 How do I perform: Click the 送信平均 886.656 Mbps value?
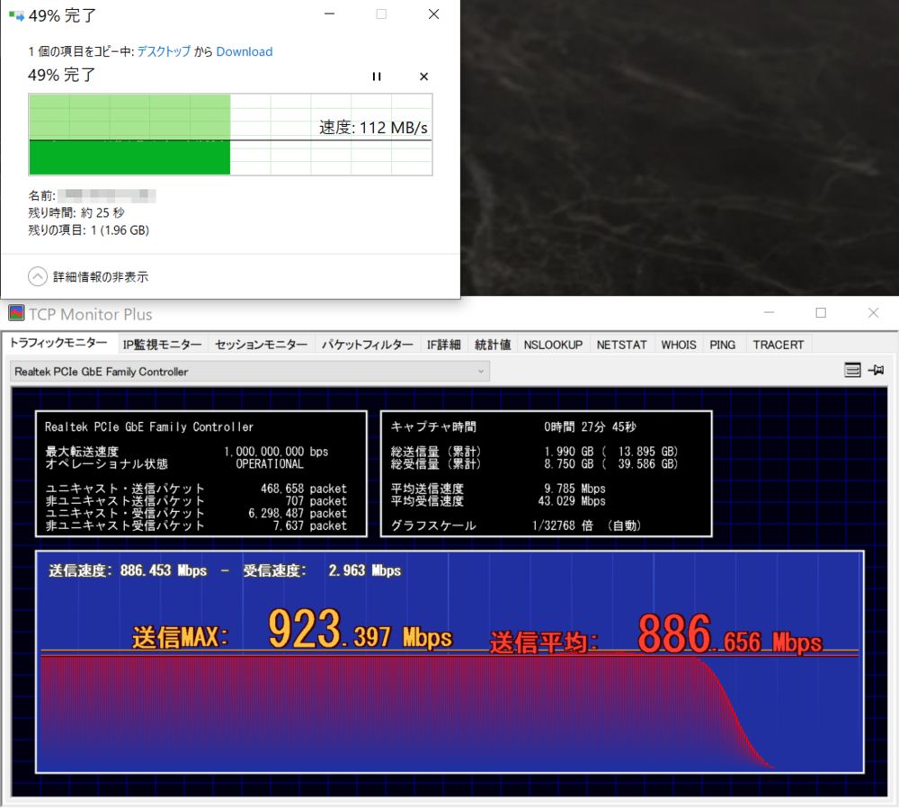[730, 634]
